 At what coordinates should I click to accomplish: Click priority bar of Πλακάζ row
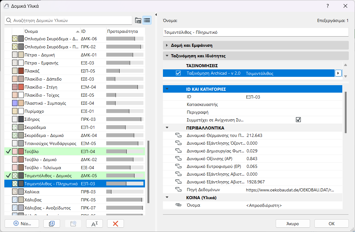tap(125, 71)
